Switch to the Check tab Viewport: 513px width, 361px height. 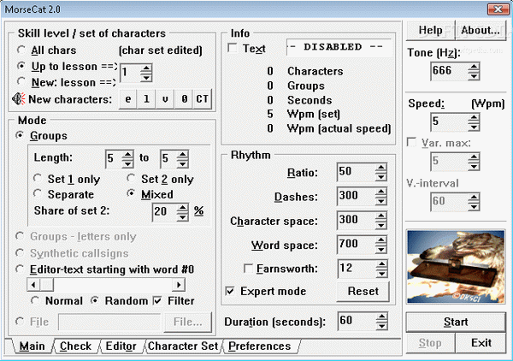coord(75,346)
